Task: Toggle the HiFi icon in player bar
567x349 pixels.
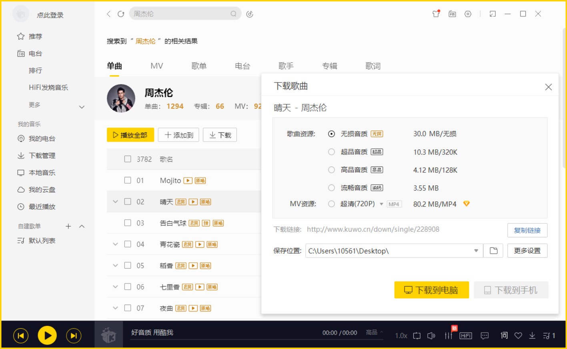Action: pos(466,336)
